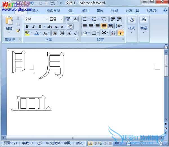Viewport: 169px width, 147px height.
Task: Click the 插入 insert mode button
Action: [x=79, y=143]
